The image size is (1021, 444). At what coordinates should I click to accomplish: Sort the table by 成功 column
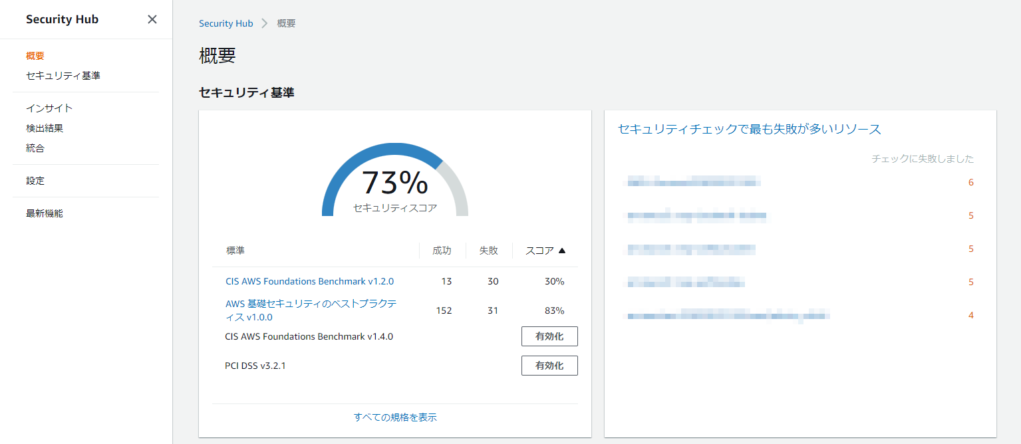[442, 251]
